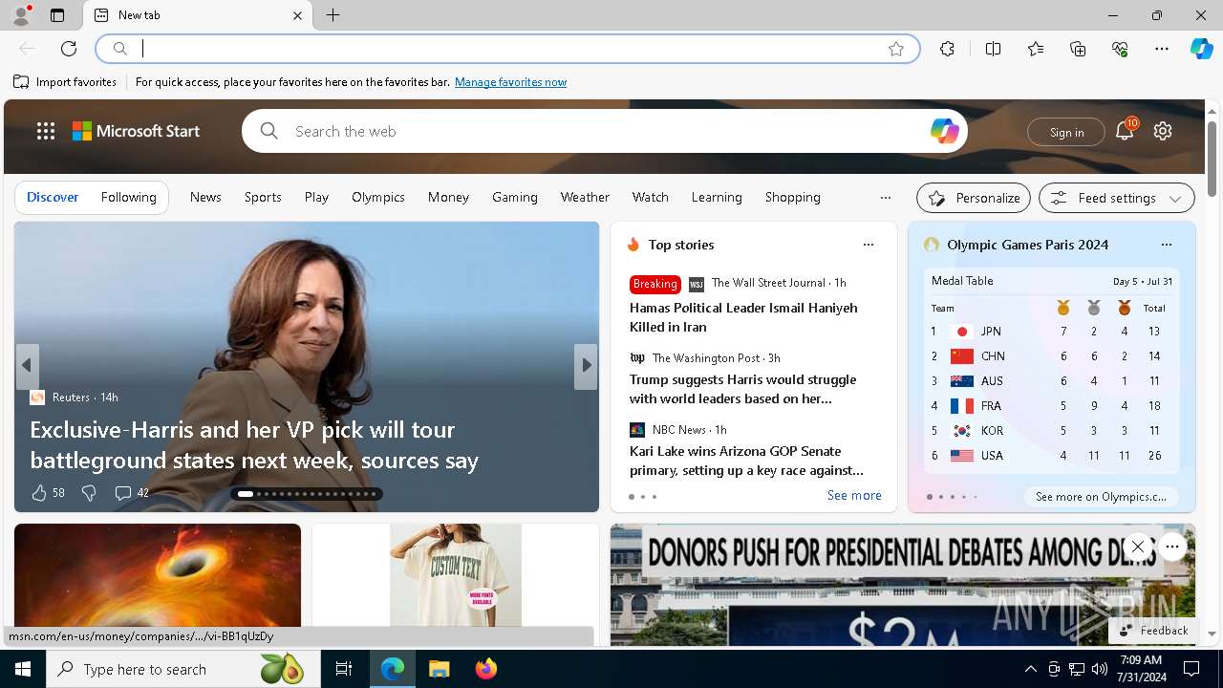Go to next carousel story
Screen dimensions: 1223x688
tap(586, 366)
